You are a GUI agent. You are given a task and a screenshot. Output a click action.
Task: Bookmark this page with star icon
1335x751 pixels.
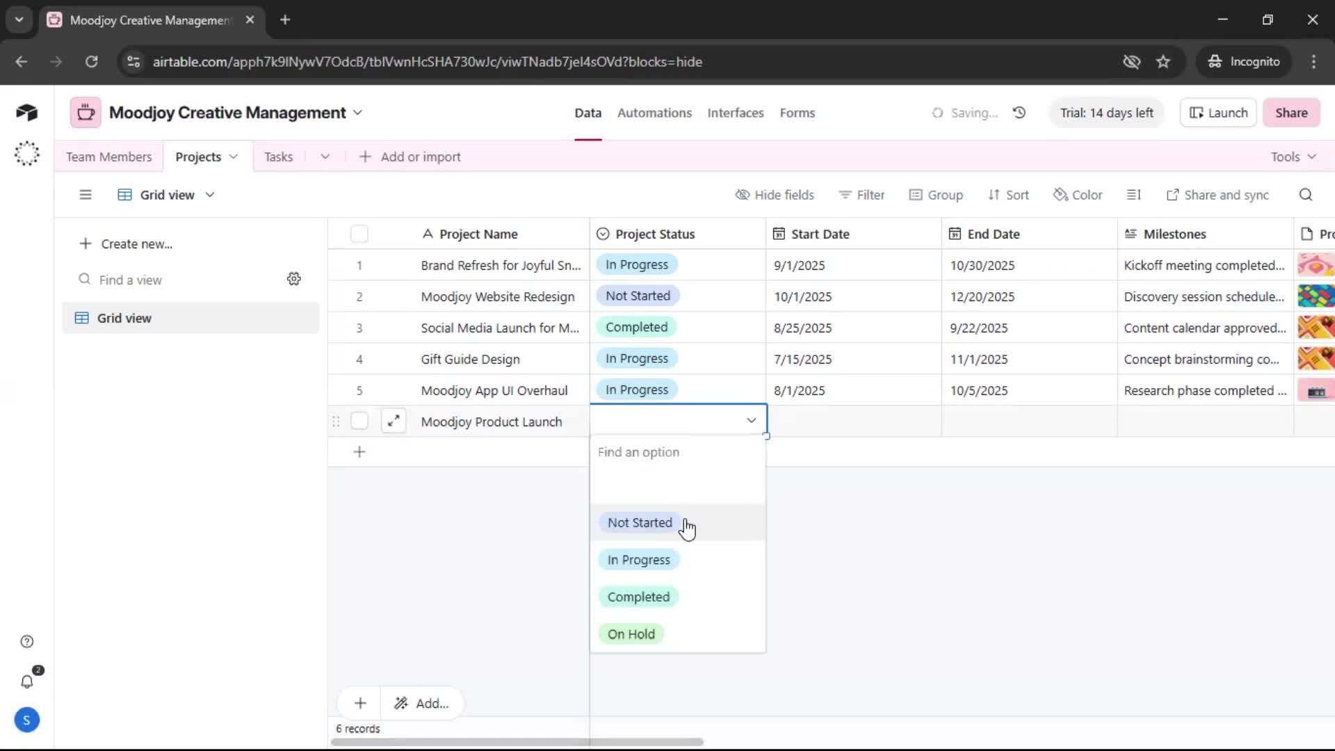coord(1163,61)
